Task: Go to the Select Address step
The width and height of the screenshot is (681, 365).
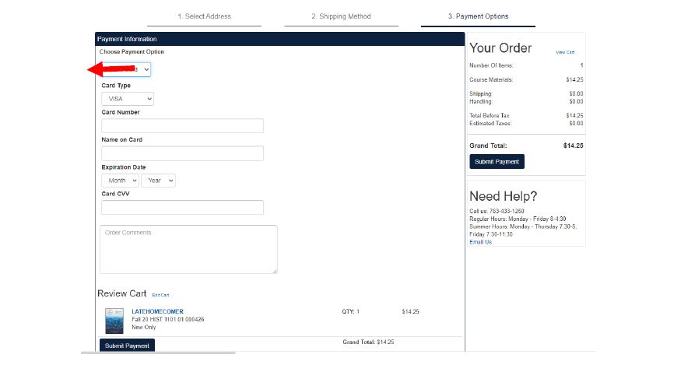Action: tap(204, 16)
